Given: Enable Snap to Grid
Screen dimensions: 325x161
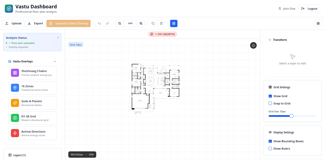Looking at the screenshot, I should pyautogui.click(x=270, y=103).
